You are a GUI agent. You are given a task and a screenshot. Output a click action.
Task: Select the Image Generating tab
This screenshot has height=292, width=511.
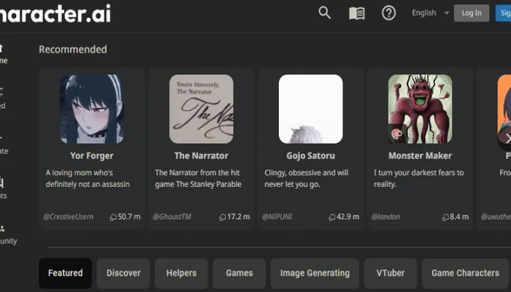coord(315,273)
